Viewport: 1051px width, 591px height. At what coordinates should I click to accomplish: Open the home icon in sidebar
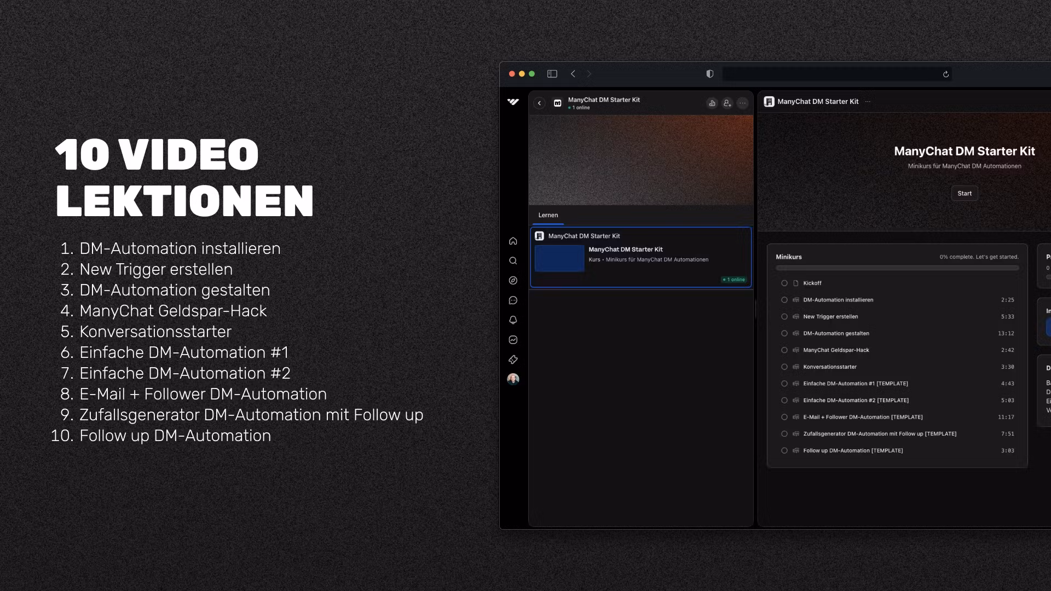[x=513, y=241]
